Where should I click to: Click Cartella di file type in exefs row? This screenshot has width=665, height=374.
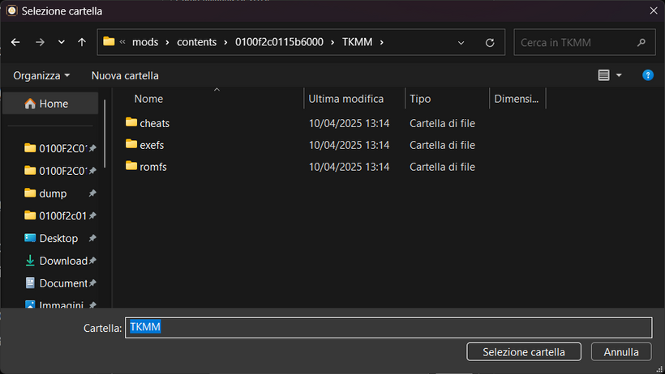click(x=442, y=145)
